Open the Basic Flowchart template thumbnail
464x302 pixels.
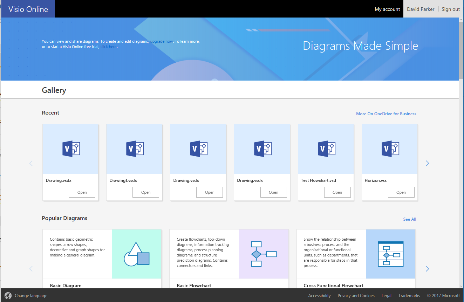tap(264, 254)
